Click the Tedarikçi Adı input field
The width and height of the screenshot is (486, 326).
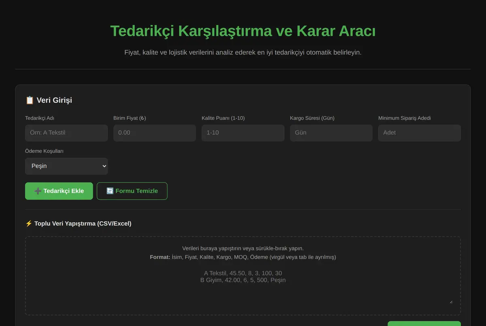click(x=66, y=133)
